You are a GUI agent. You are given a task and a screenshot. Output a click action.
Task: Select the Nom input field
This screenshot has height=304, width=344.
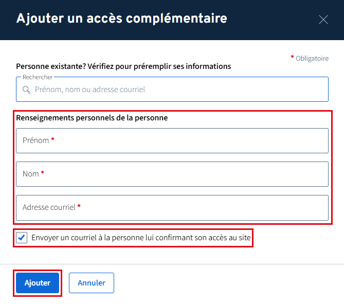172,174
